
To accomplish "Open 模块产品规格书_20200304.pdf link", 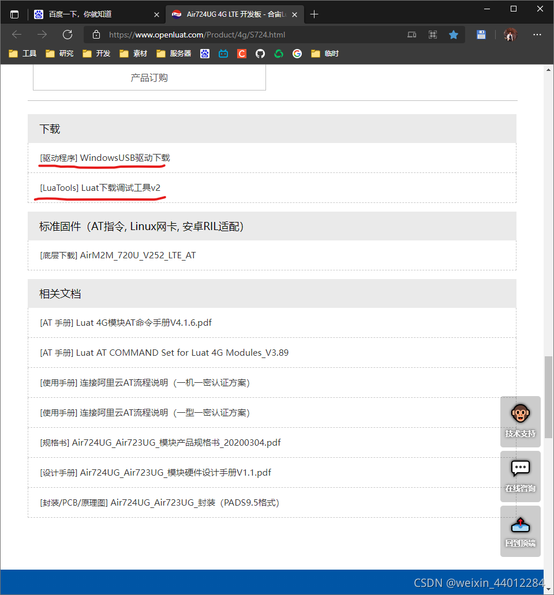I will [160, 443].
